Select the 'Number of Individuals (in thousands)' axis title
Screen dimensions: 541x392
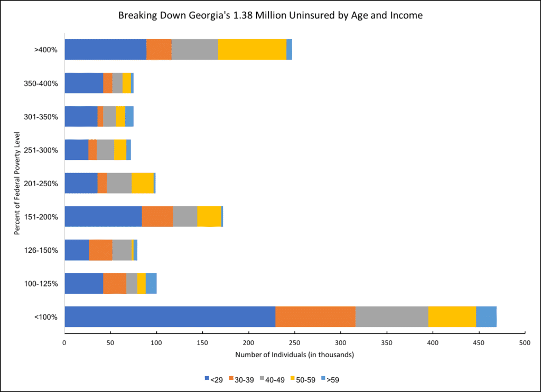294,355
